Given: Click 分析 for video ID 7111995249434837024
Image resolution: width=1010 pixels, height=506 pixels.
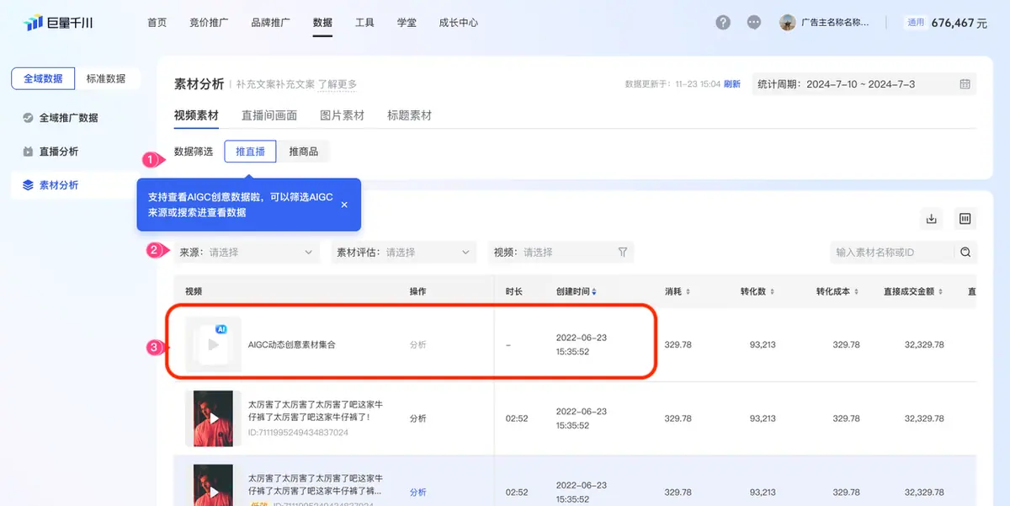Looking at the screenshot, I should [x=417, y=418].
